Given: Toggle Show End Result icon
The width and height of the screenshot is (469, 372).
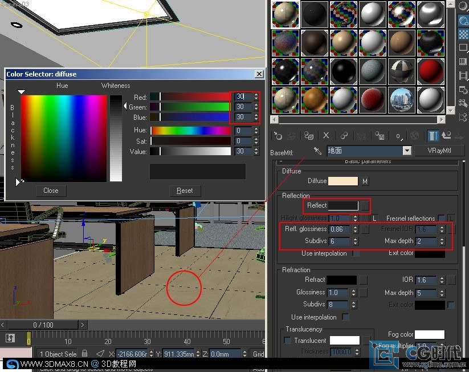Looking at the screenshot, I should pos(433,136).
